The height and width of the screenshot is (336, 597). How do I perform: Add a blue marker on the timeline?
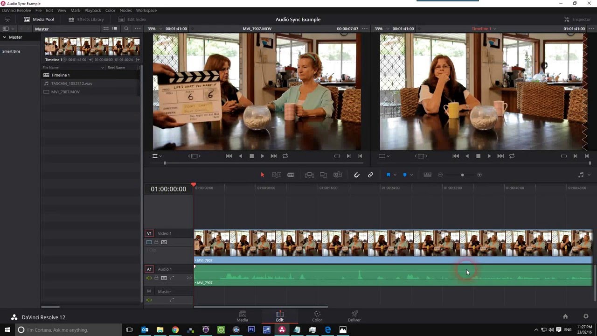404,175
